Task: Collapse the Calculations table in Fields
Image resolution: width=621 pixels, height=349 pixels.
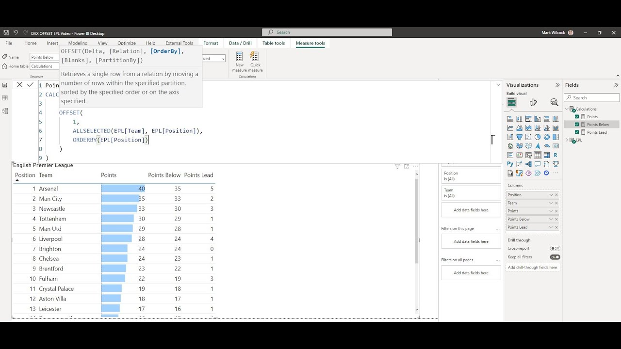Action: [x=567, y=109]
